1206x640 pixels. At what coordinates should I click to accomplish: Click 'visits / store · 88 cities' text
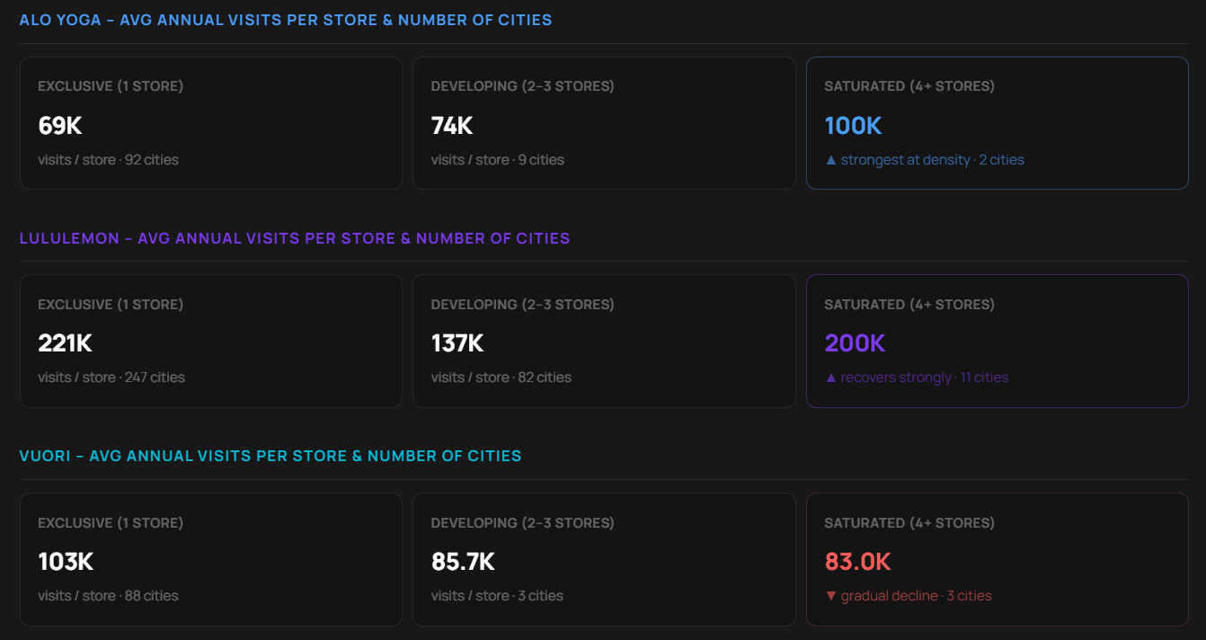pyautogui.click(x=108, y=596)
